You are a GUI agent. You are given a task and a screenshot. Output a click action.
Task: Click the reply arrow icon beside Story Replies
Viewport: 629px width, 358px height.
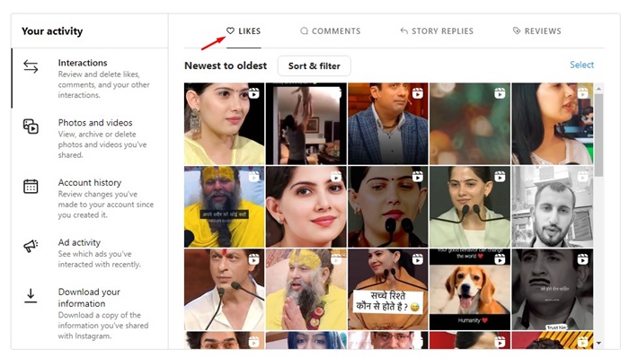pos(404,31)
